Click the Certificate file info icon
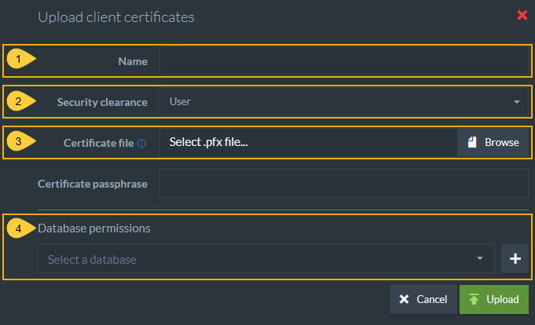This screenshot has height=325, width=535. pyautogui.click(x=141, y=144)
